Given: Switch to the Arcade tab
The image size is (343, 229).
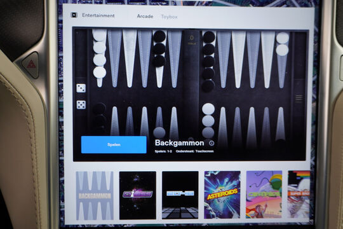Looking at the screenshot, I should 145,16.
